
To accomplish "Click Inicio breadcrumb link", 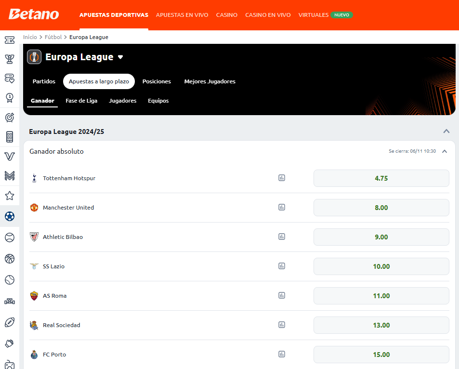I will pyautogui.click(x=30, y=37).
